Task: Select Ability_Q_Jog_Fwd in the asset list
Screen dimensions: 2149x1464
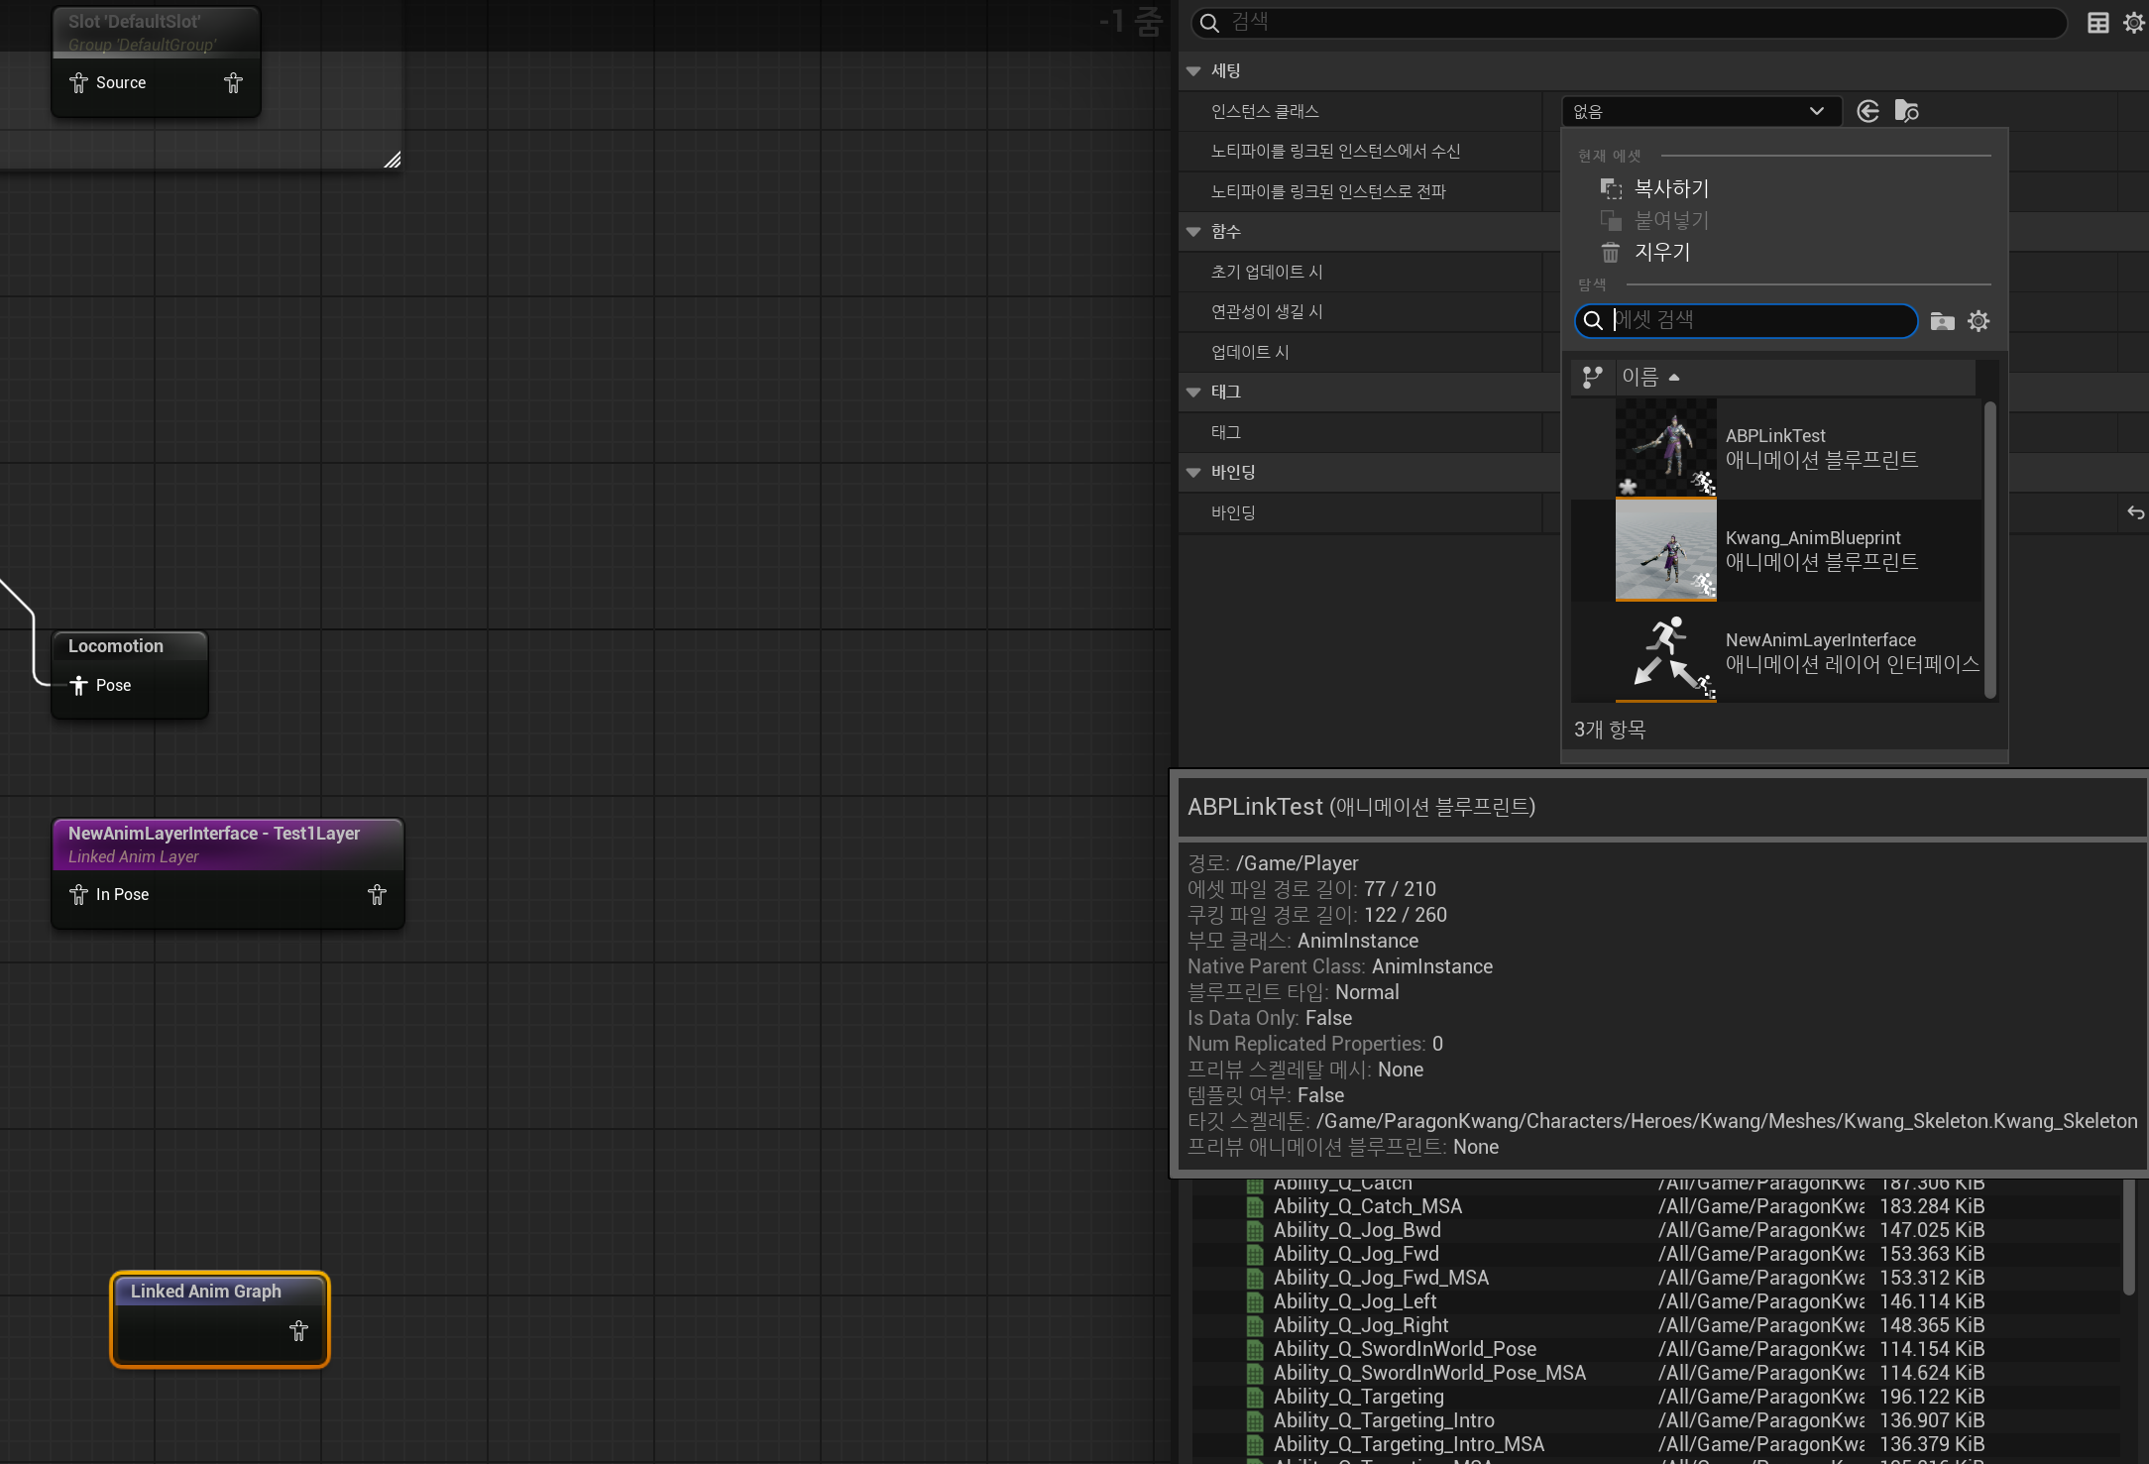Action: pos(1356,1254)
